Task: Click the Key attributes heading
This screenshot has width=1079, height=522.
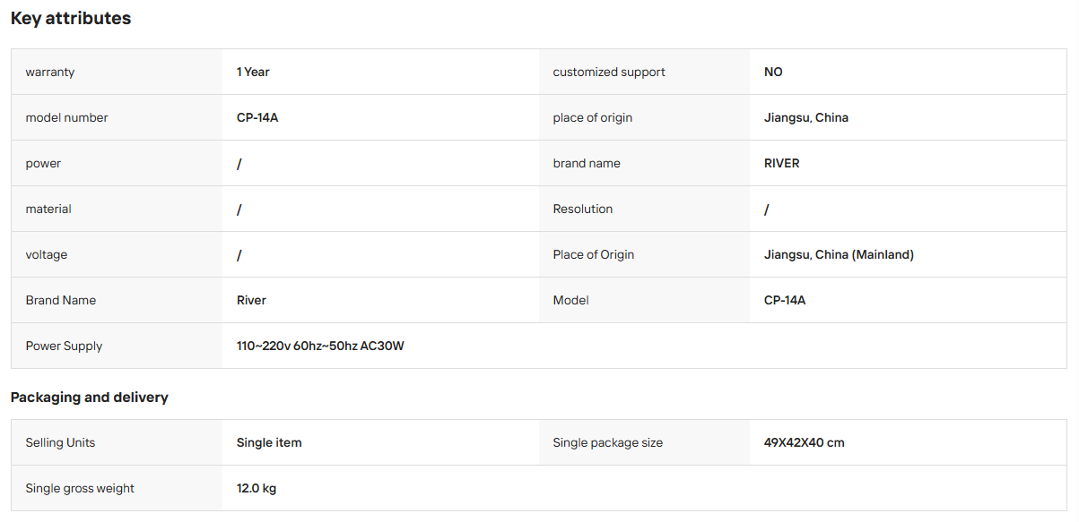Action: pyautogui.click(x=71, y=19)
